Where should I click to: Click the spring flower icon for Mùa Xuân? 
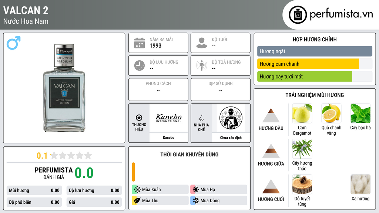click(x=137, y=189)
